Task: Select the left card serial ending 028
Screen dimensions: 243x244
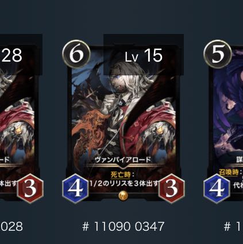Action: click(11, 226)
